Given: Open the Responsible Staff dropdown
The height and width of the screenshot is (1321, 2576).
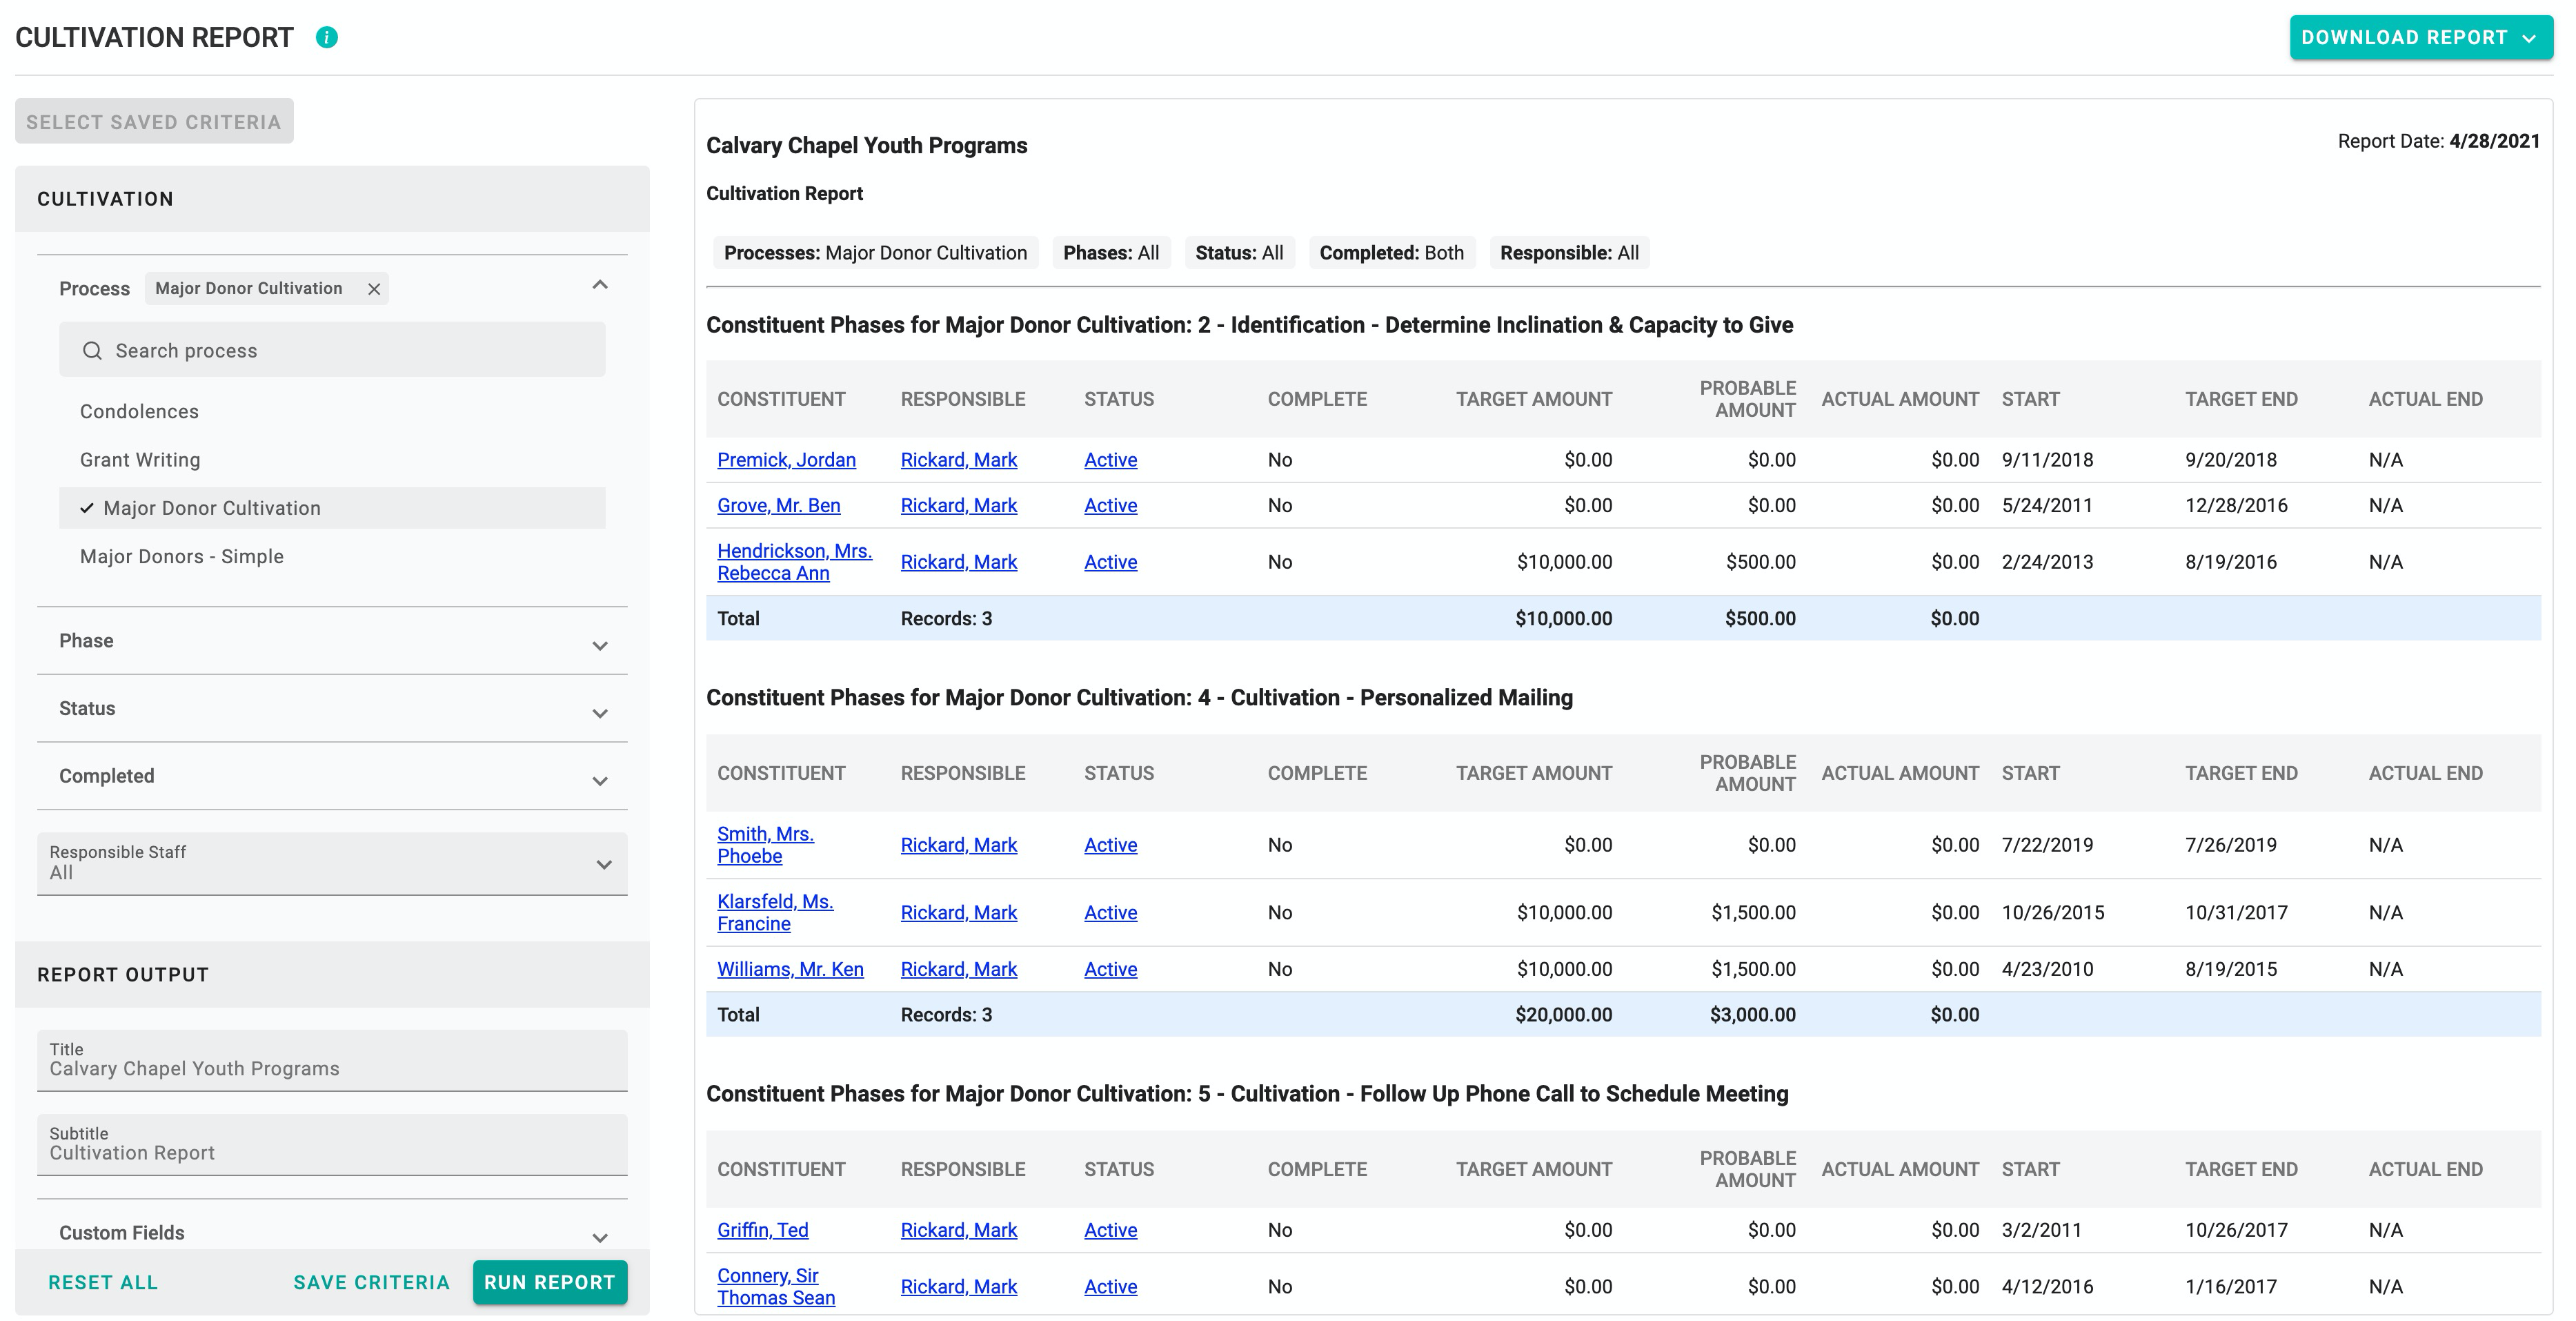Looking at the screenshot, I should (332, 863).
